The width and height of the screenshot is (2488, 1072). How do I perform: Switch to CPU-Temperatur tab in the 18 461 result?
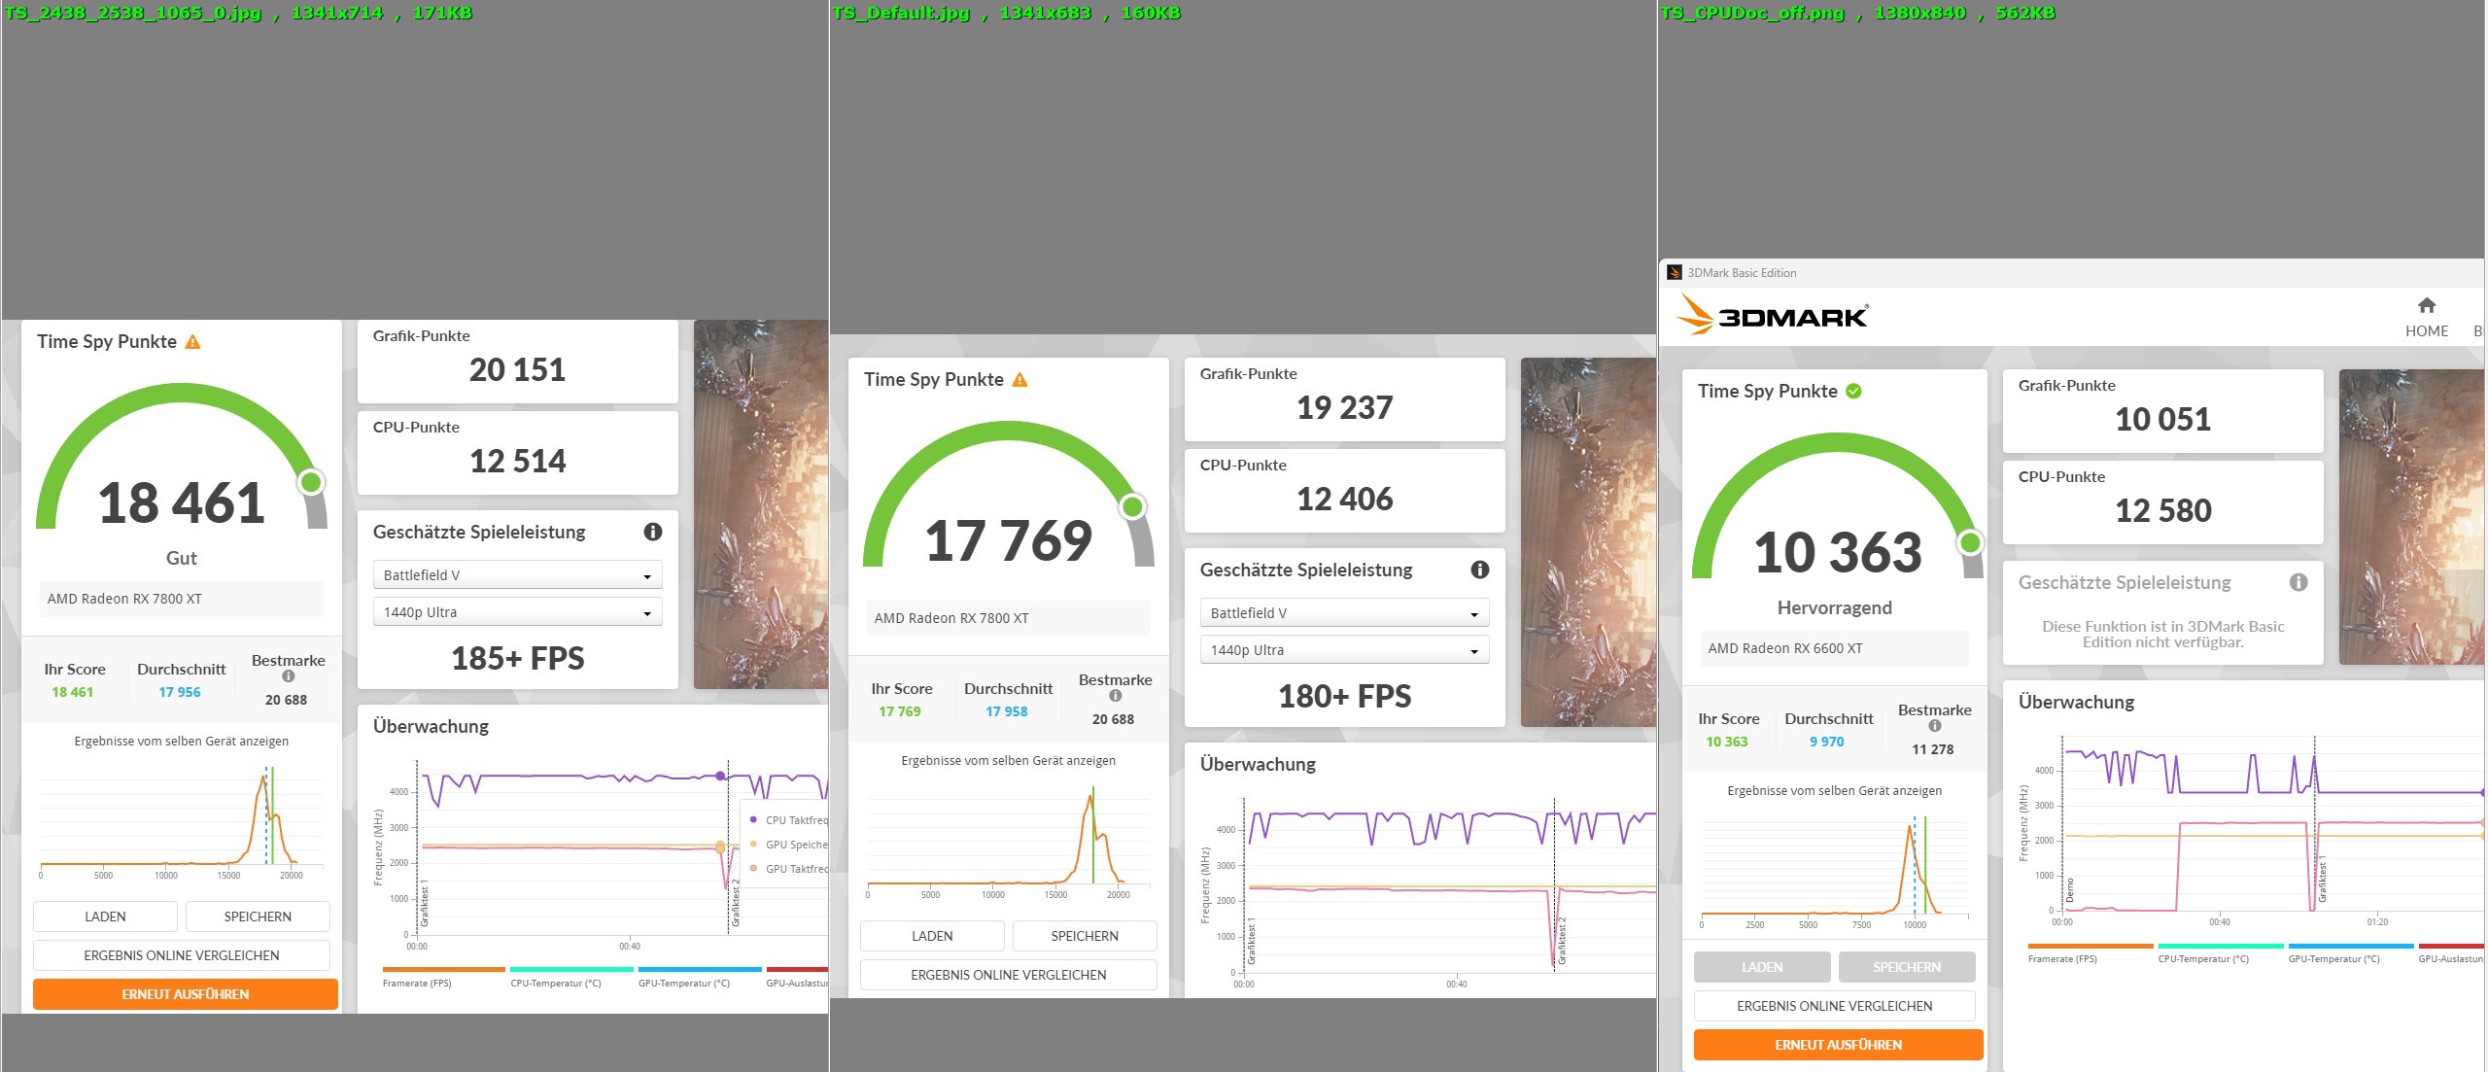(x=571, y=978)
